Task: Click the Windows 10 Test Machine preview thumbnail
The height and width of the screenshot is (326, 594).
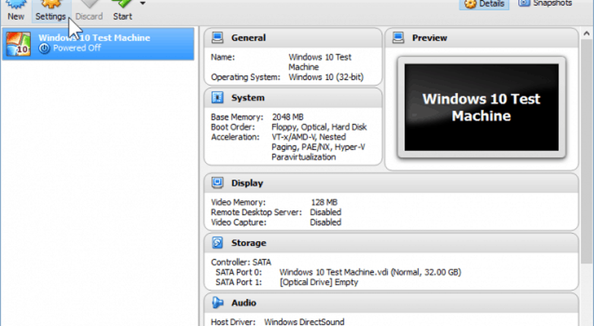Action: pos(481,107)
